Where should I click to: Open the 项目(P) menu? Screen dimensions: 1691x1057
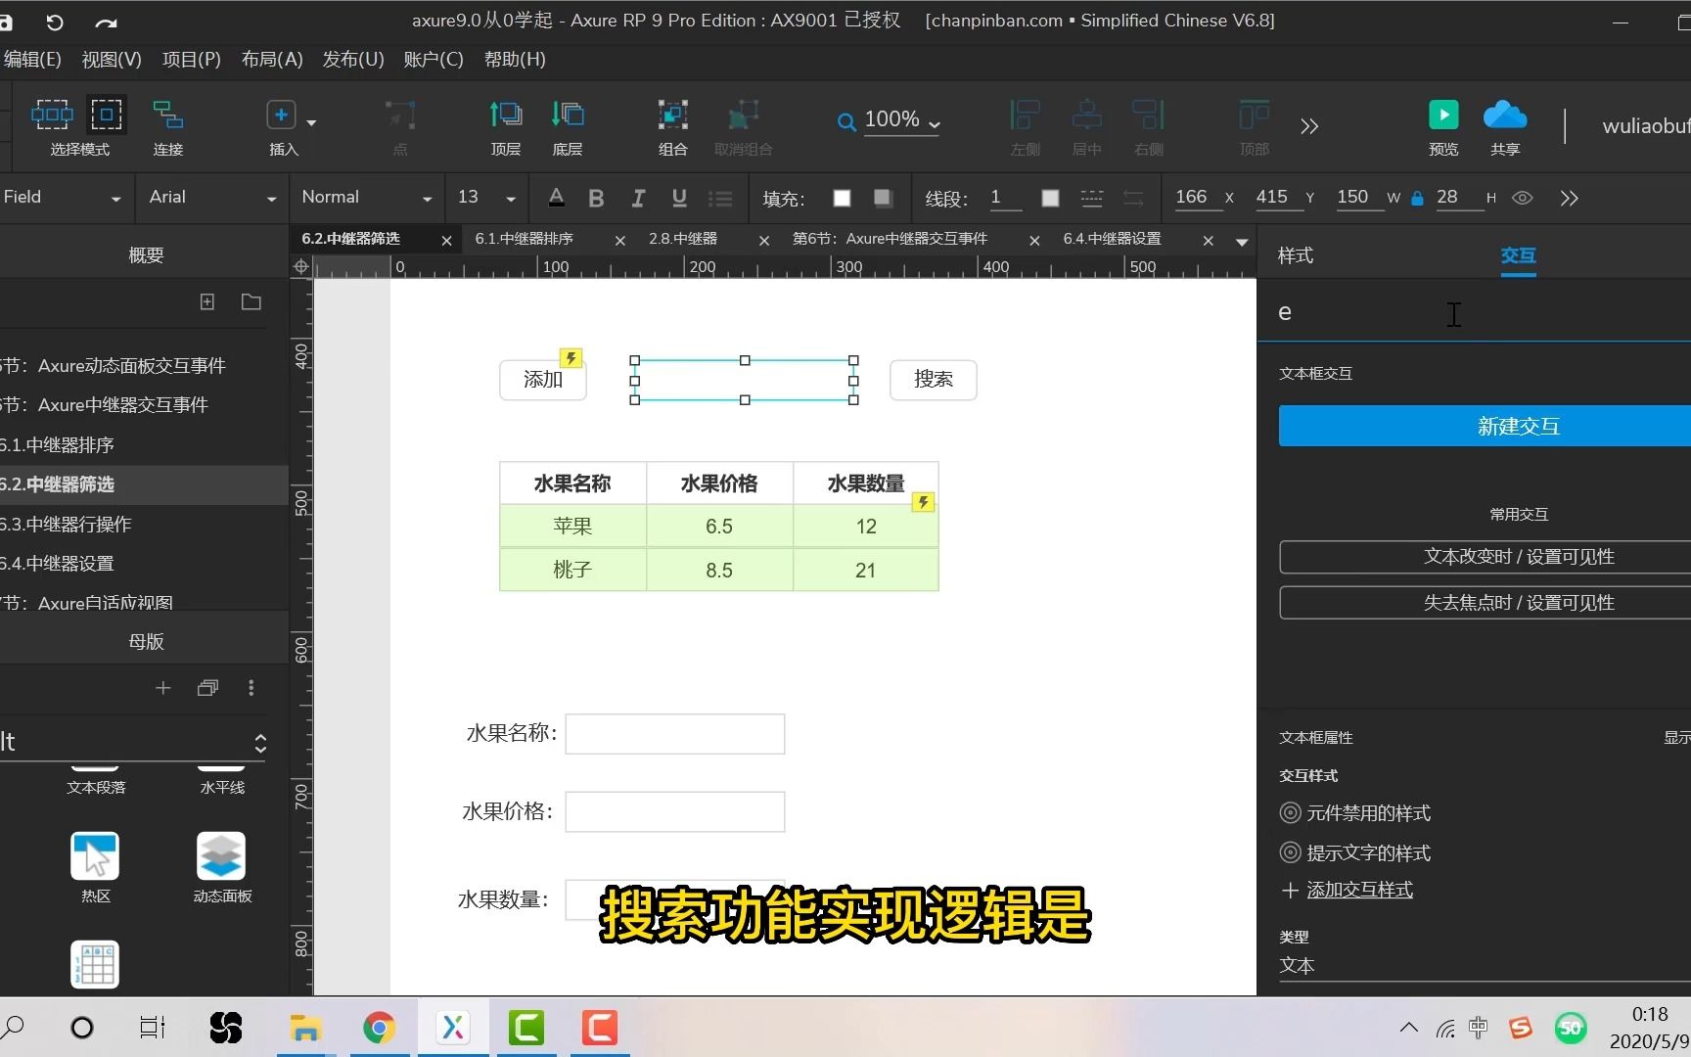[191, 60]
